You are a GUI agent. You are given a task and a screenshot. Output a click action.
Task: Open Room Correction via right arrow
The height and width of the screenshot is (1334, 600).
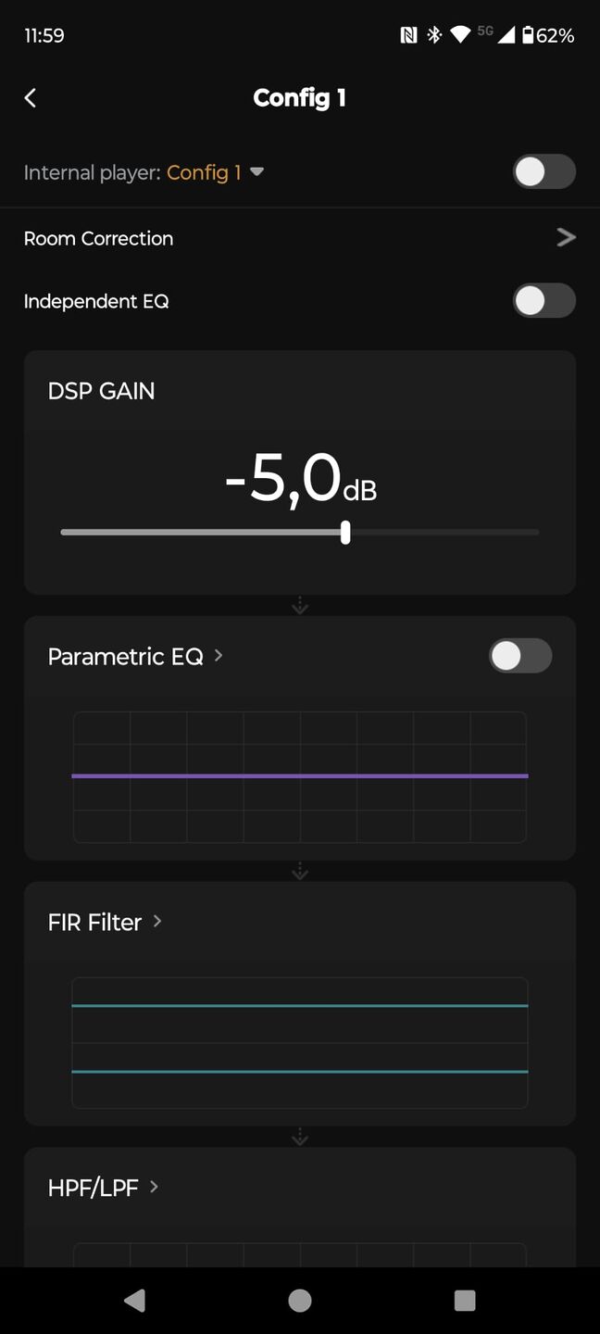[x=566, y=238]
